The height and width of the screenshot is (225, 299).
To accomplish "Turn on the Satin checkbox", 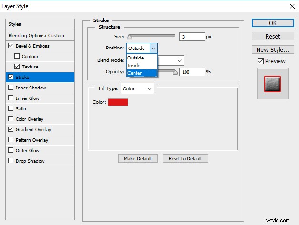I will pos(11,108).
